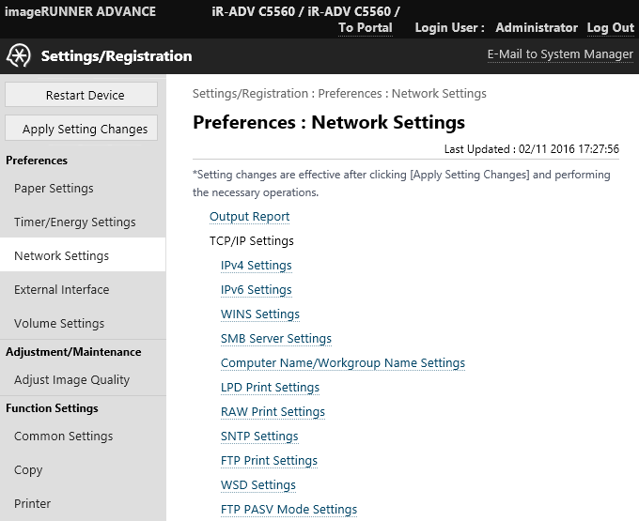The width and height of the screenshot is (639, 521).
Task: Click FTP PASV Mode Settings link
Action: [x=288, y=510]
